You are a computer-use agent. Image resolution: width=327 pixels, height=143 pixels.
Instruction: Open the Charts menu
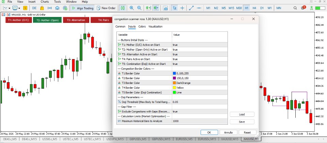45,2
